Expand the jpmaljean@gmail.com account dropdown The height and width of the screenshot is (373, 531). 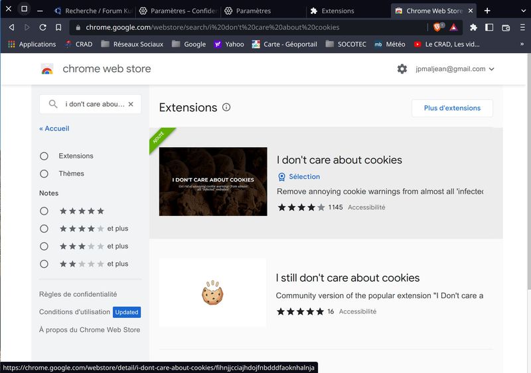455,69
